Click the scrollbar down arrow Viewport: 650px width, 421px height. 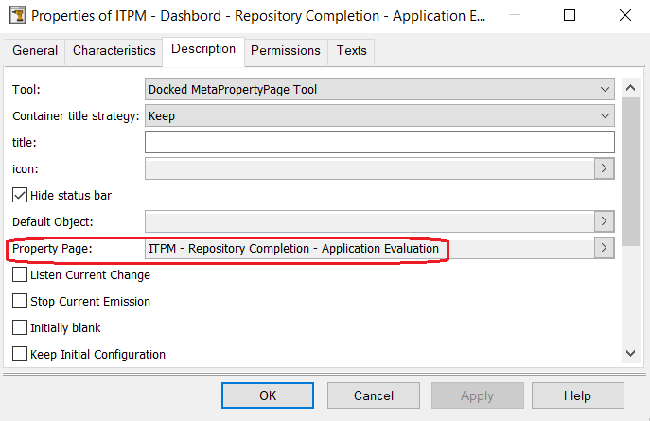(x=632, y=353)
